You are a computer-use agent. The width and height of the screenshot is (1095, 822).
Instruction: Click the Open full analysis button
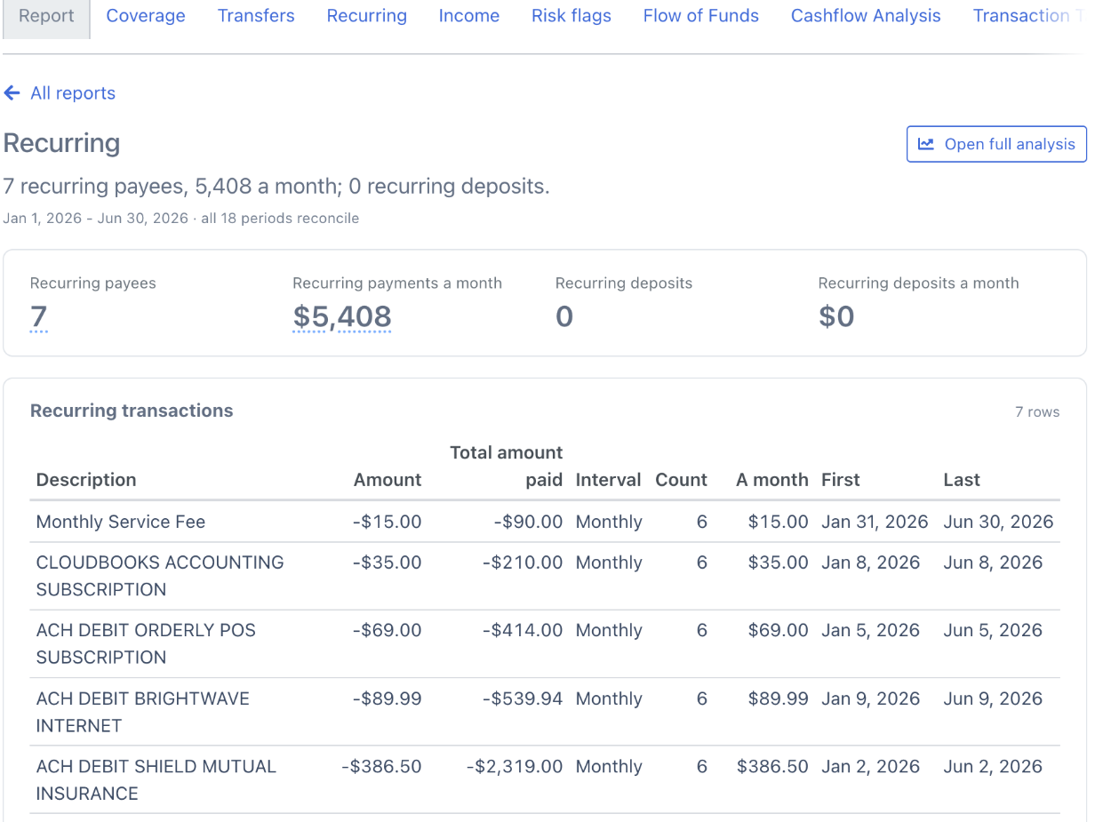tap(996, 144)
